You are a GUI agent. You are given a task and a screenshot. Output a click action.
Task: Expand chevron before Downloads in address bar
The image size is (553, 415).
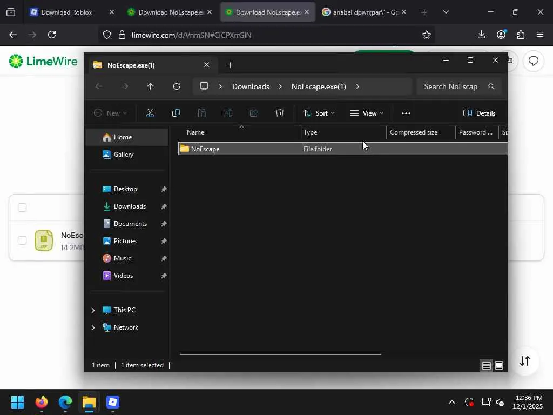(x=220, y=86)
